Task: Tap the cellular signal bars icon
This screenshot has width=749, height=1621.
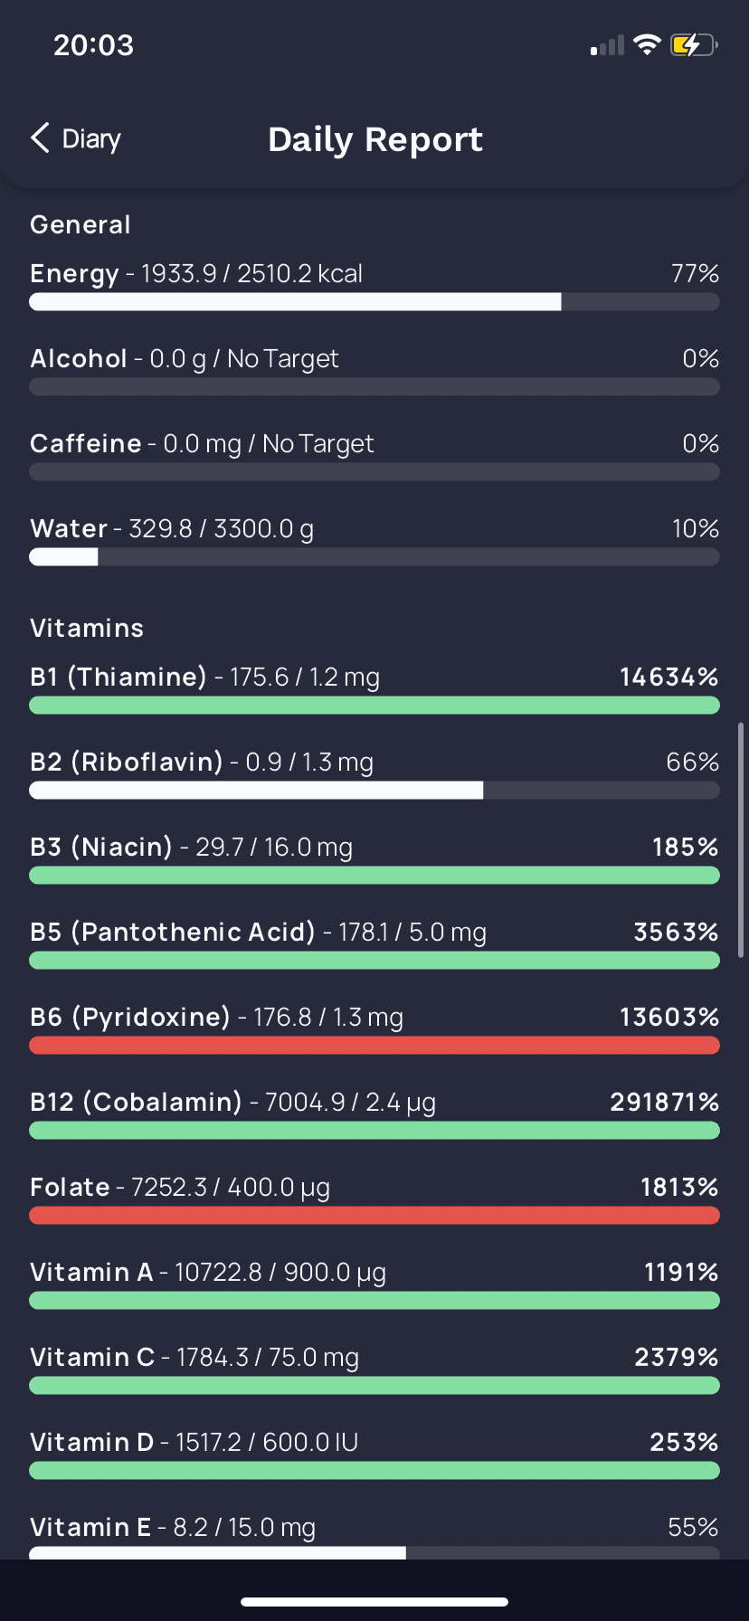Action: 607,45
